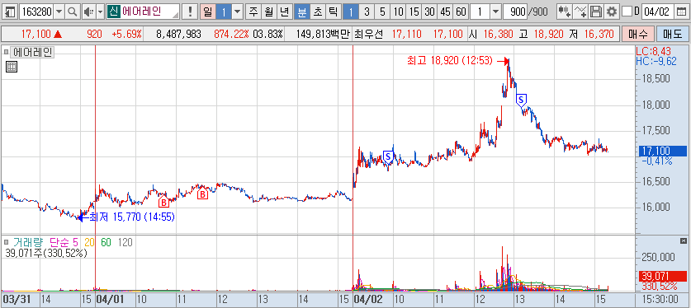
Task: Click the green 60 moving average label
Action: [106, 242]
